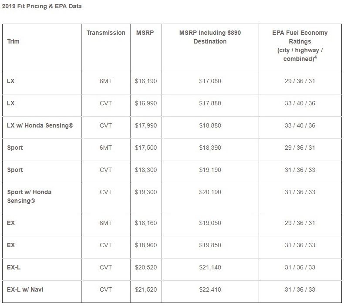
Task: Click the $21,520 MSRP cell
Action: point(146,289)
